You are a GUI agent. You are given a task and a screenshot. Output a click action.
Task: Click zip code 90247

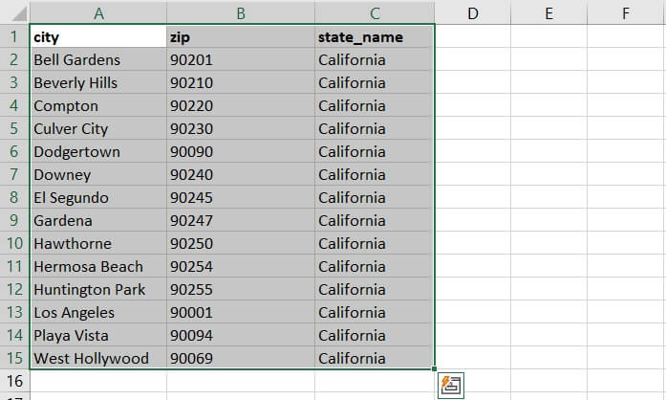click(241, 220)
